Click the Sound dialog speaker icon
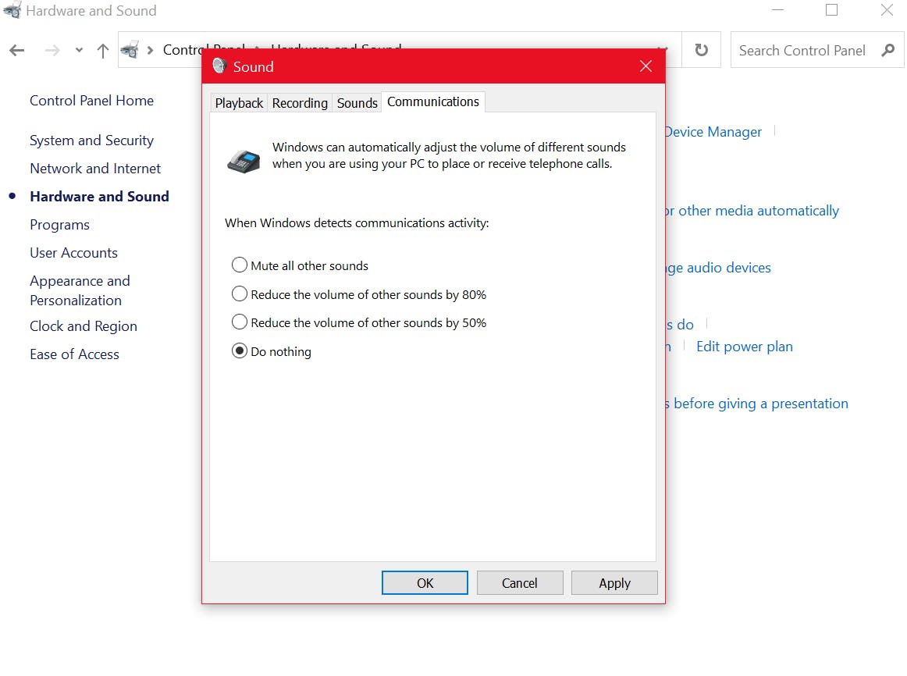Viewport: 907px width, 676px height. [219, 66]
